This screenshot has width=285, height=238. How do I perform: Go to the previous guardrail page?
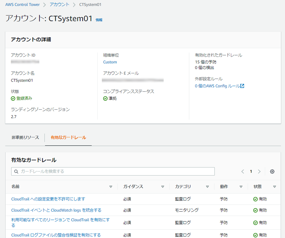(x=243, y=172)
